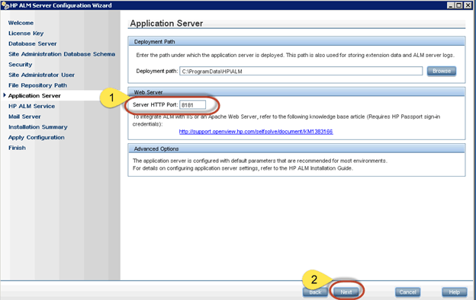Open the Security step
Viewport: 476px width, 300px height.
[20, 65]
